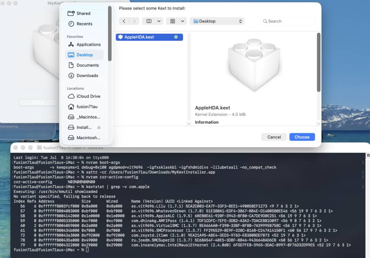Select the _Macintos... volume in sidebar
This screenshot has height=258, width=370.
click(84, 117)
